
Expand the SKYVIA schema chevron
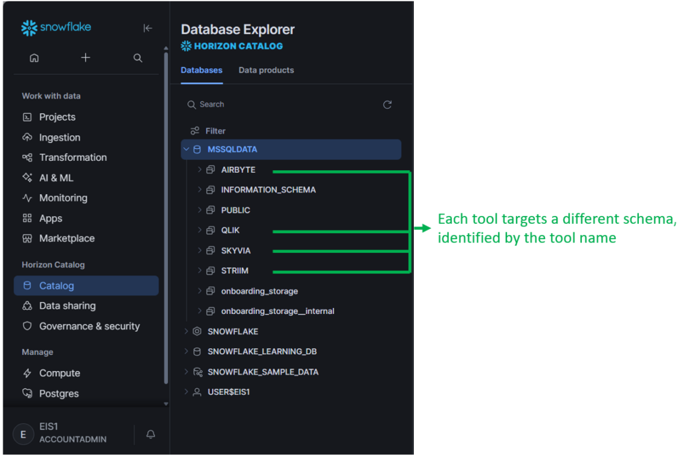199,250
